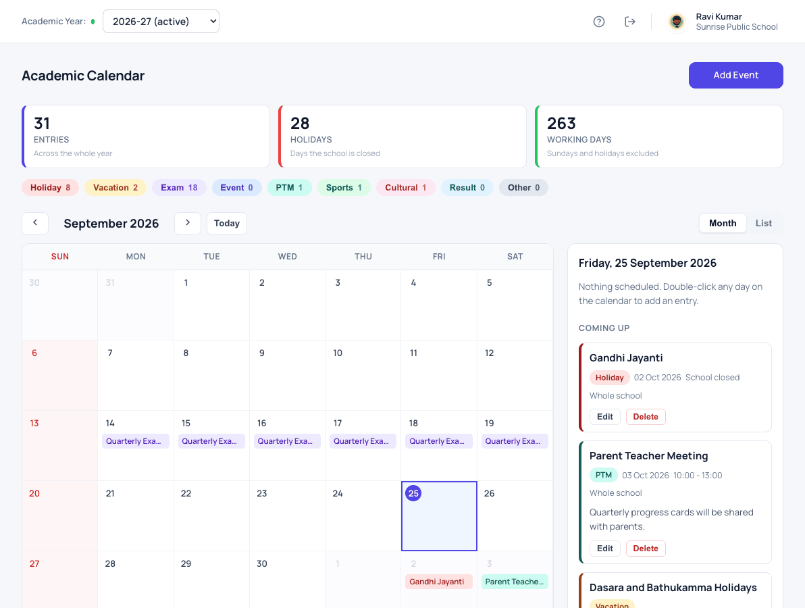Select Sunday September 27

pyautogui.click(x=59, y=580)
